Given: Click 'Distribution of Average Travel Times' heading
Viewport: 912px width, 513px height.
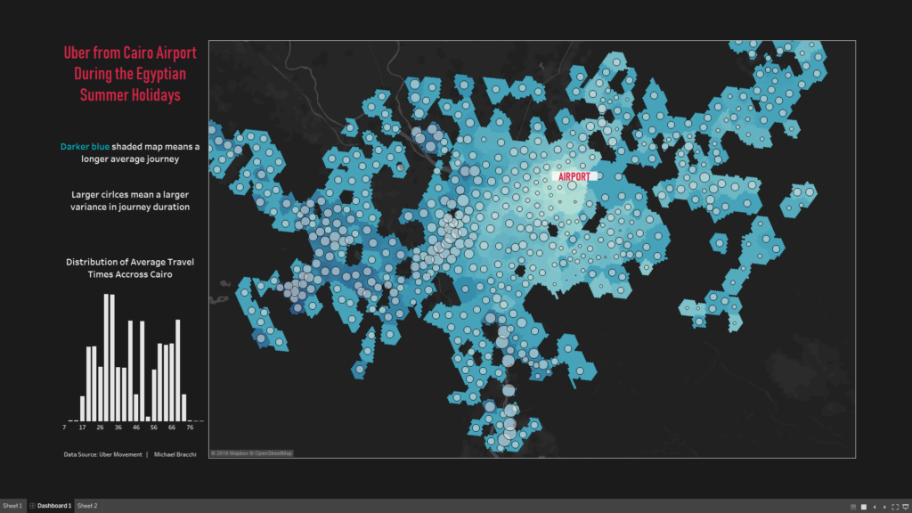Looking at the screenshot, I should tap(130, 268).
